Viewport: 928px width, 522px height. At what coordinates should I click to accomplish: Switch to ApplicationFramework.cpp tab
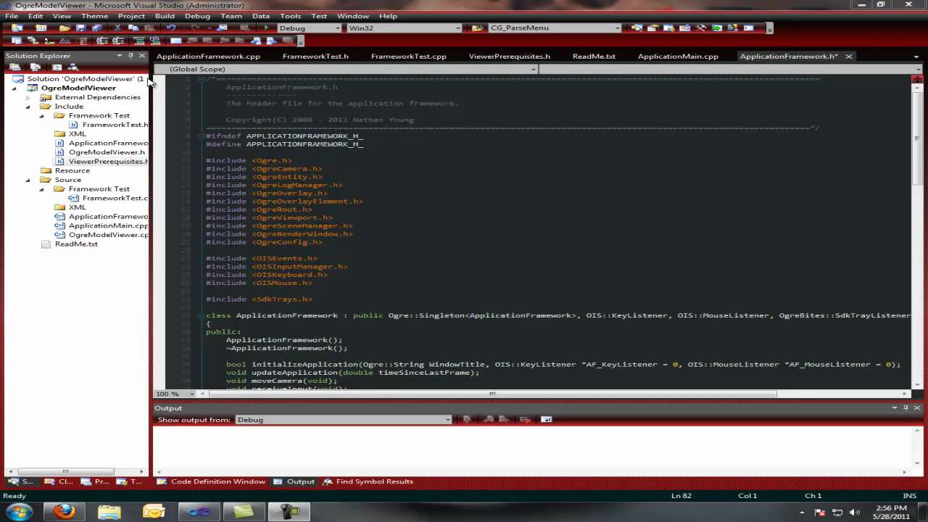click(x=208, y=57)
